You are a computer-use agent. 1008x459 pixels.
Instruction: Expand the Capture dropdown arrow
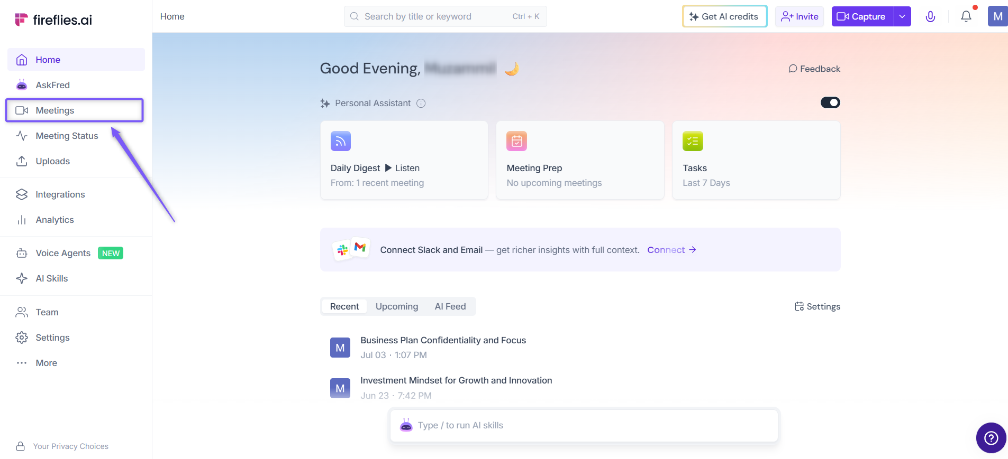pos(902,16)
